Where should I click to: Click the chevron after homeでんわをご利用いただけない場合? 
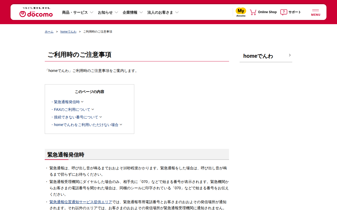tap(121, 125)
